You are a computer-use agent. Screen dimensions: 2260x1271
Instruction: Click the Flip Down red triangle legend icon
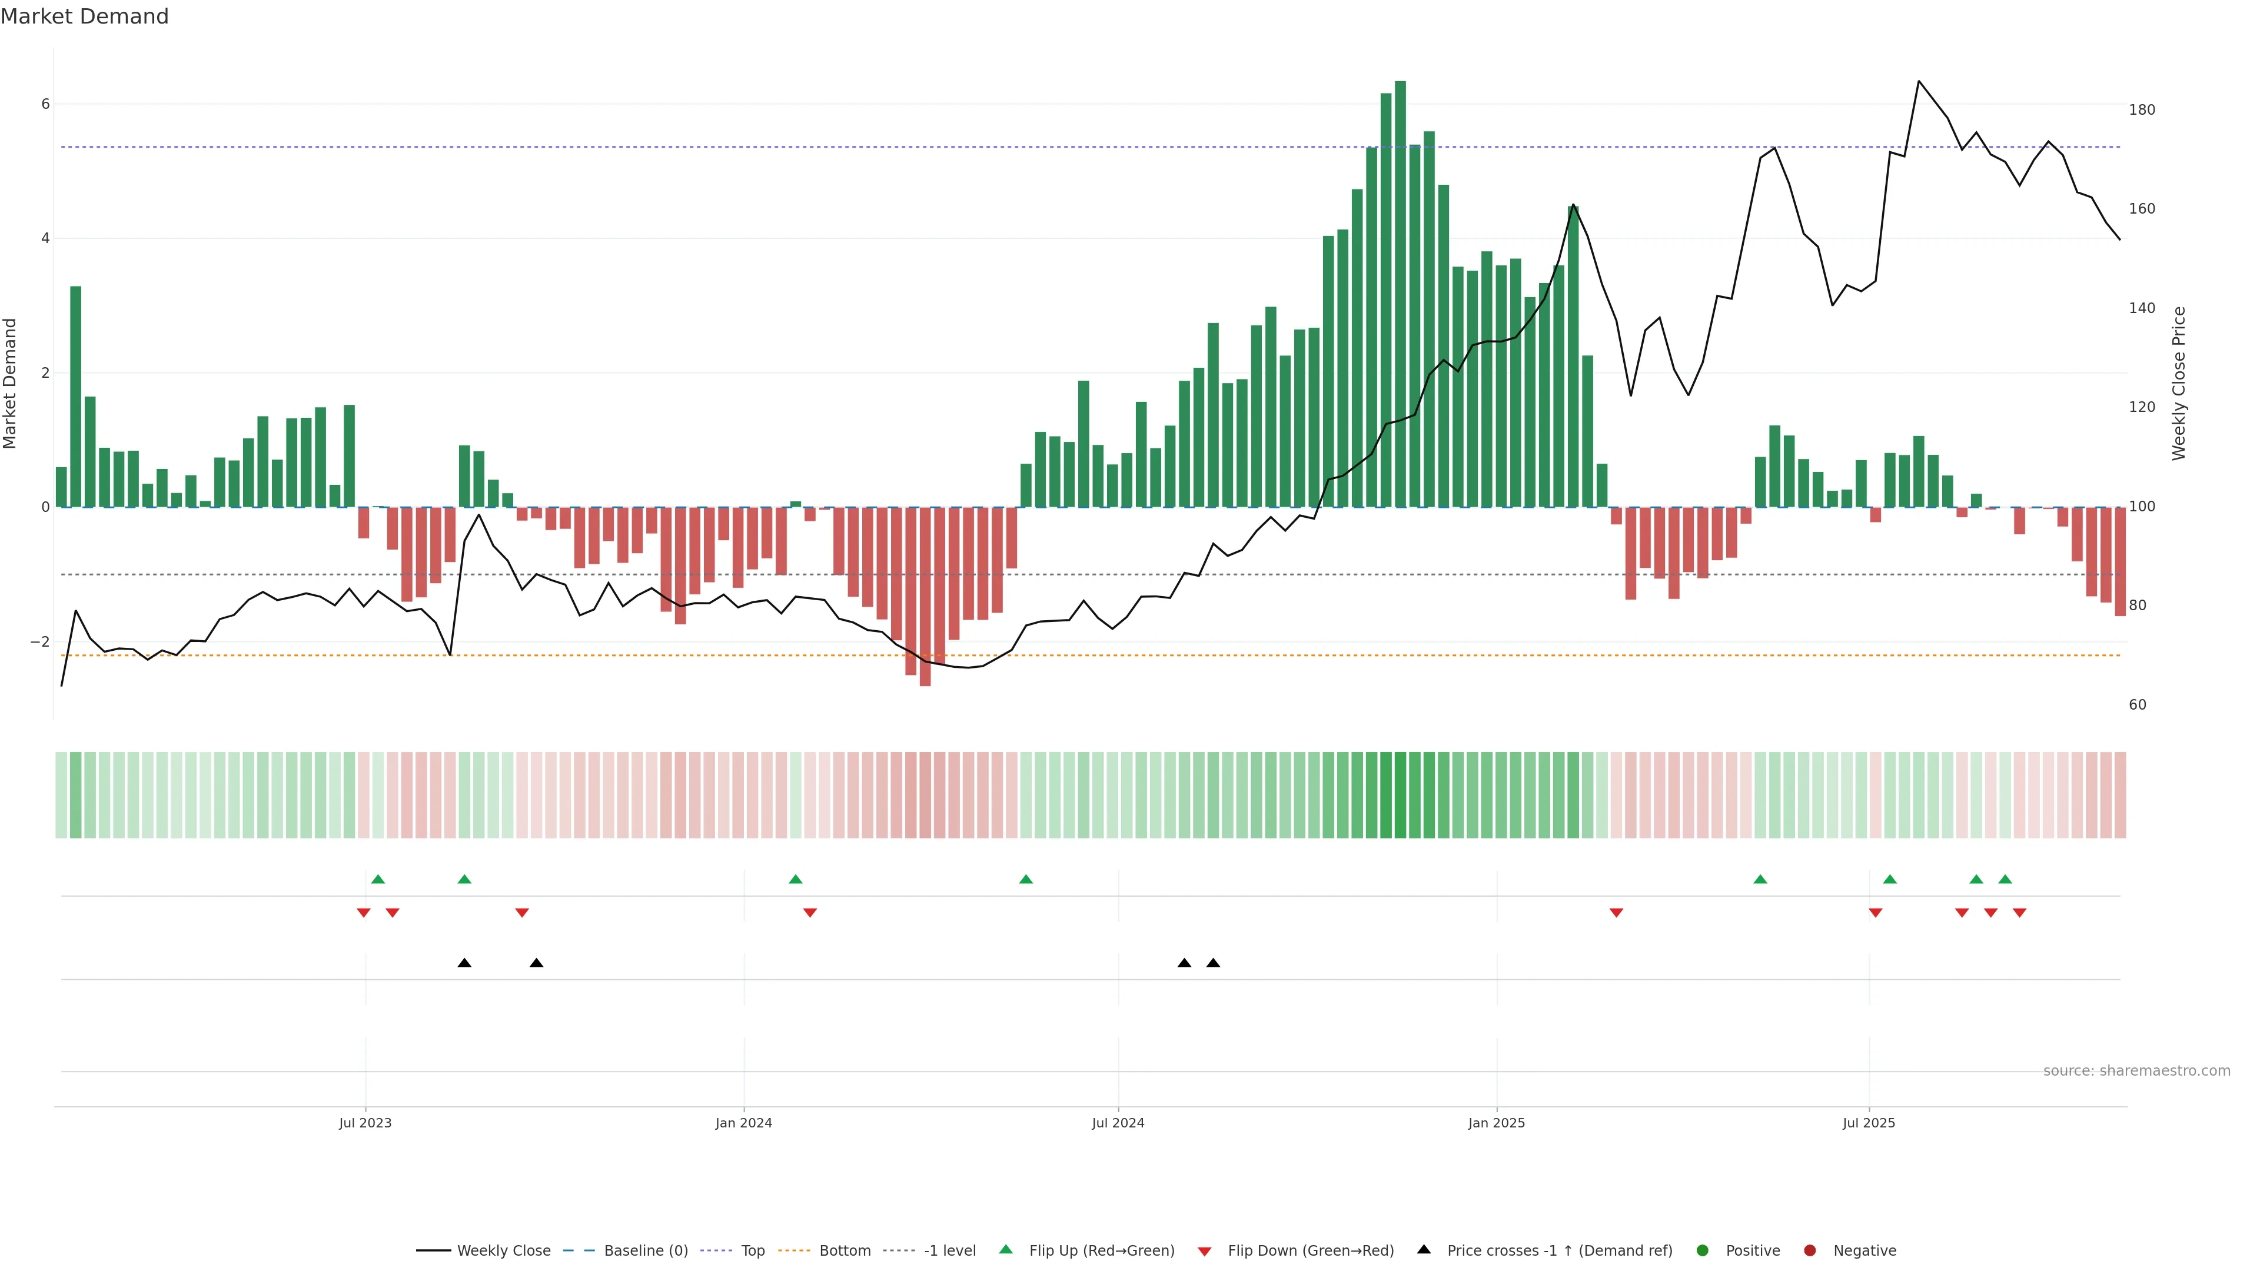[x=1204, y=1251]
